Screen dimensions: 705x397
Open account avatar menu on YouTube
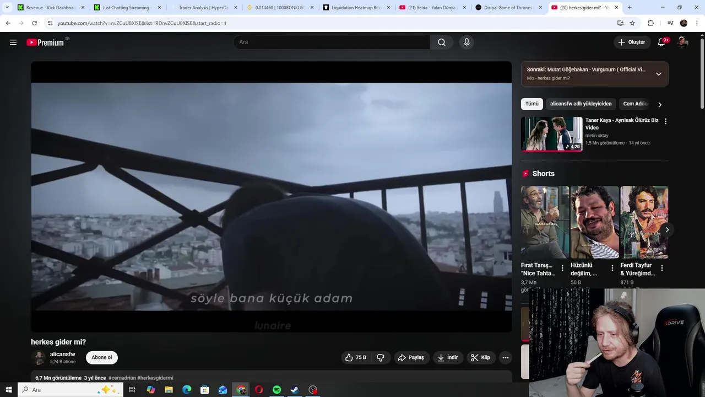pos(682,42)
